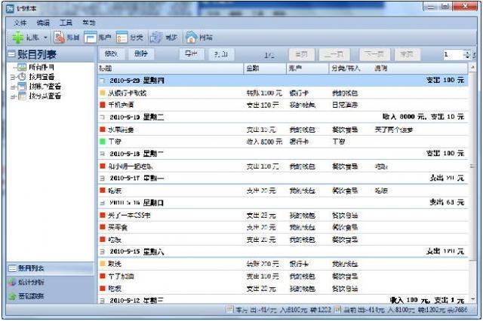Open the 帮助 menu

[x=89, y=23]
